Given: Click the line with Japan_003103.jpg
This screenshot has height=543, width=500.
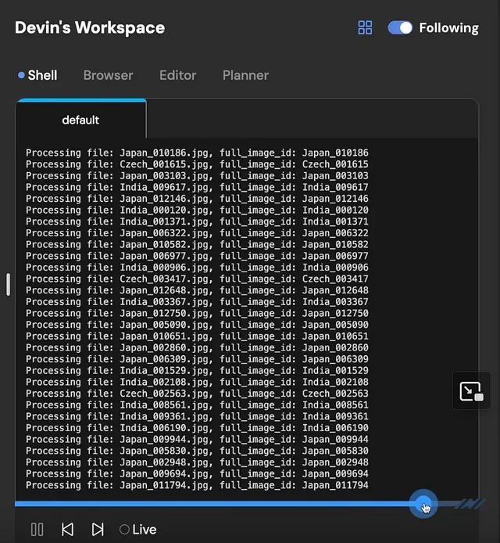Looking at the screenshot, I should 197,175.
